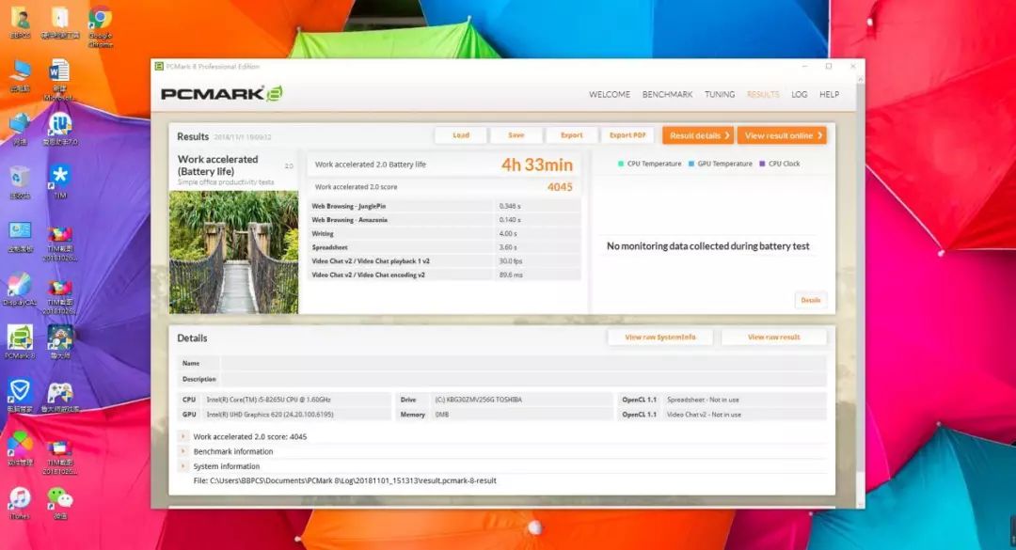Click View result online
This screenshot has width=1016, height=550.
(782, 135)
